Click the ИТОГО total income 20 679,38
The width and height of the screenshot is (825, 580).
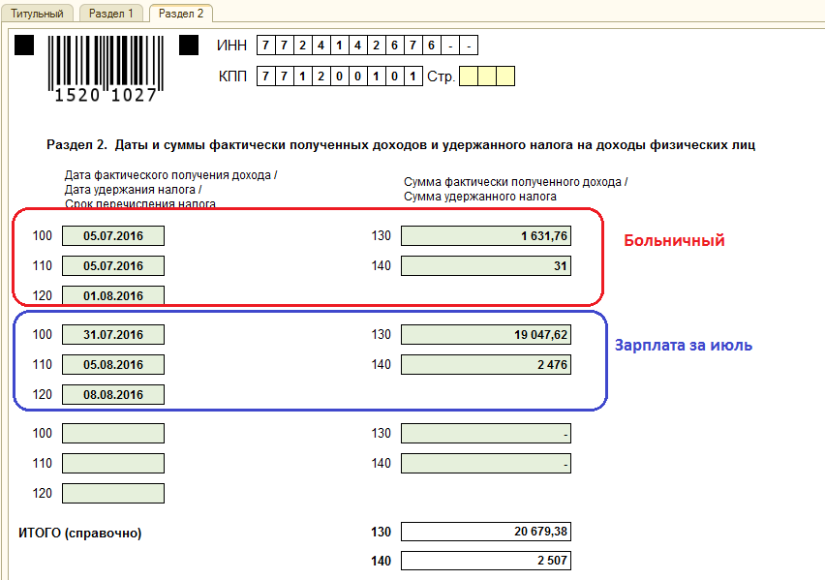[x=485, y=531]
